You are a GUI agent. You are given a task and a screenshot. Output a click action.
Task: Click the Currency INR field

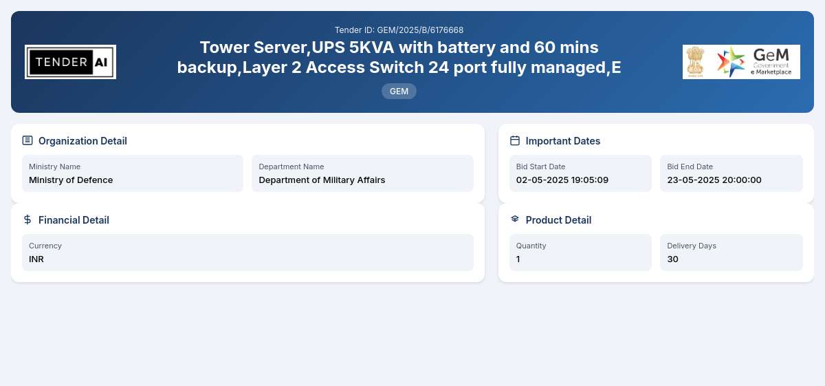point(247,253)
